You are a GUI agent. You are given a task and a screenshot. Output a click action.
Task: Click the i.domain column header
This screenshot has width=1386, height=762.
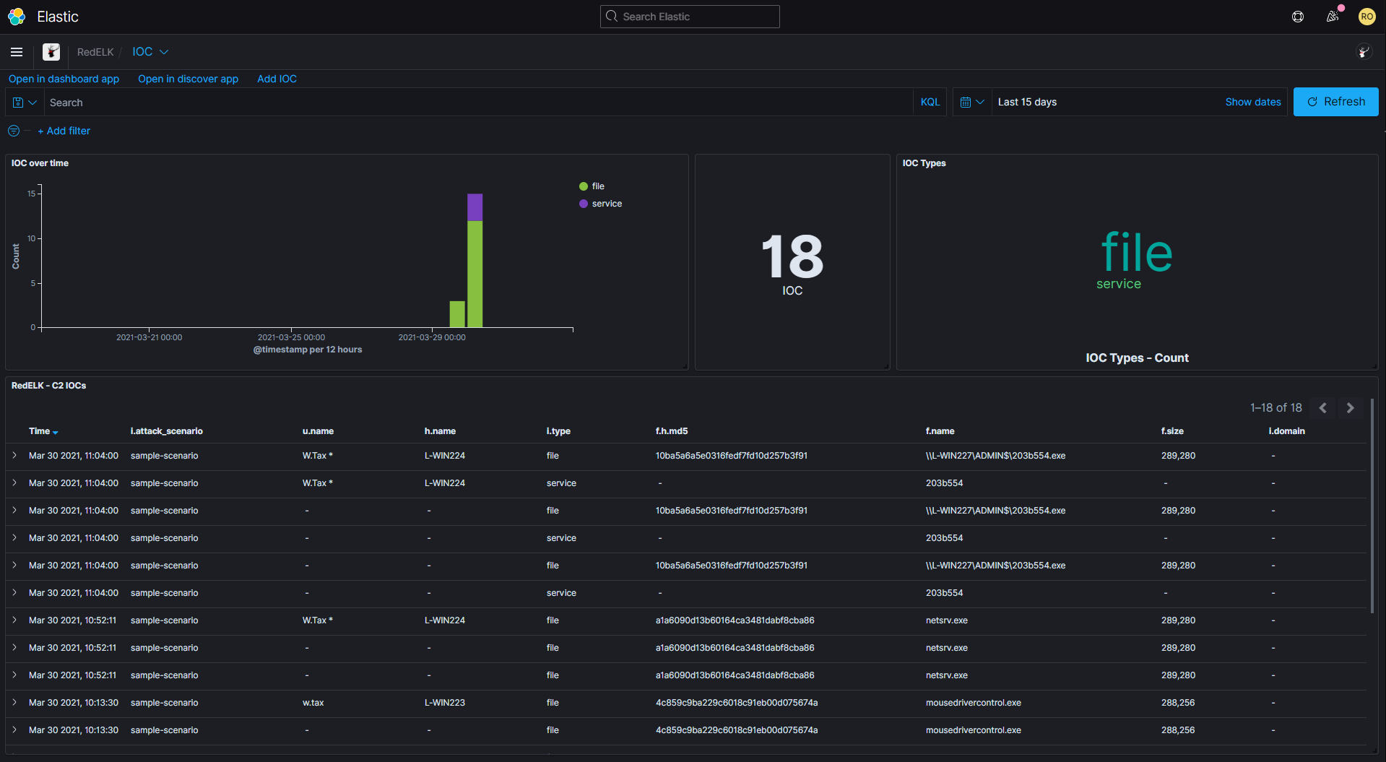tap(1287, 431)
